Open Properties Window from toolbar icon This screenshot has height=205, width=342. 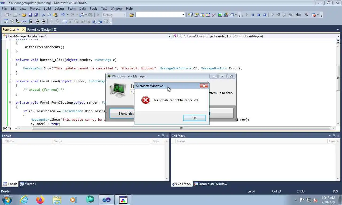coord(196,15)
